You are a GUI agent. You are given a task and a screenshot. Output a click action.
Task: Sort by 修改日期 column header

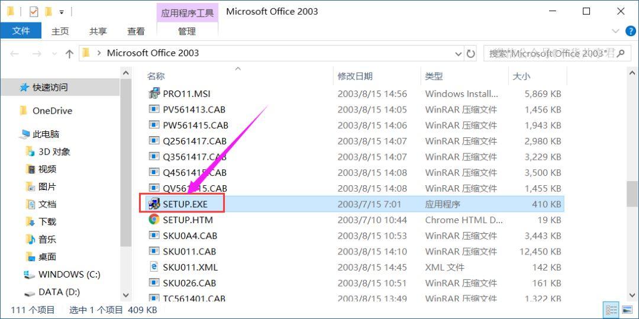pyautogui.click(x=355, y=76)
